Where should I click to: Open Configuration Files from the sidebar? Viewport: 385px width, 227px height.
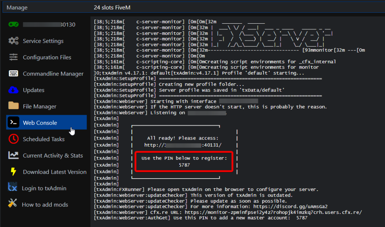coord(47,57)
